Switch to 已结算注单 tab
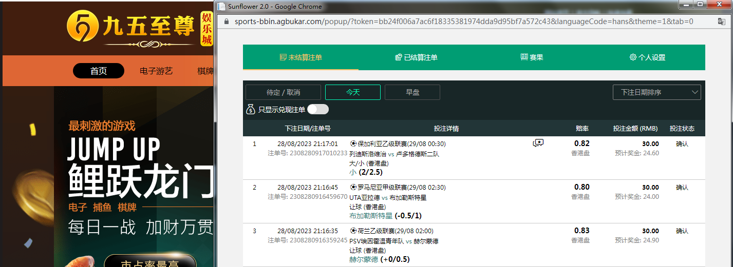The width and height of the screenshot is (733, 267). click(416, 57)
